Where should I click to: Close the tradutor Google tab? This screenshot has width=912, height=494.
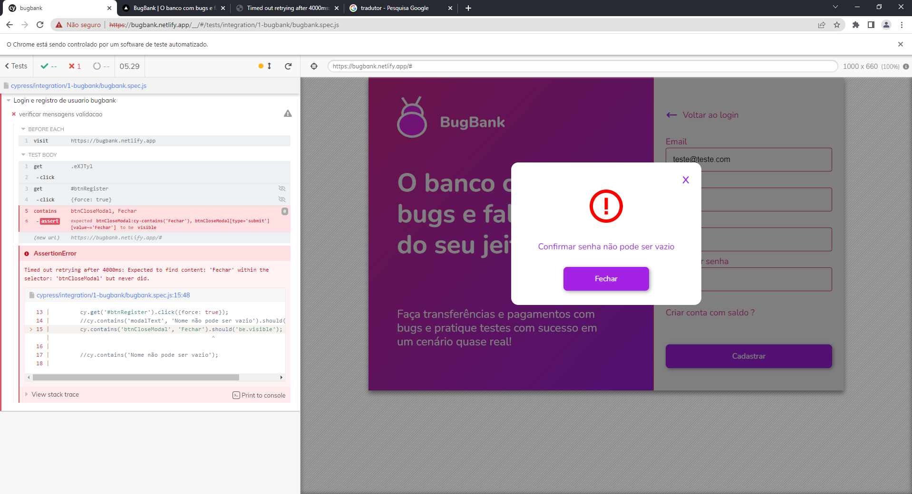(x=450, y=8)
